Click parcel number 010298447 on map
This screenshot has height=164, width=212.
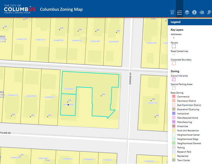click(69, 89)
